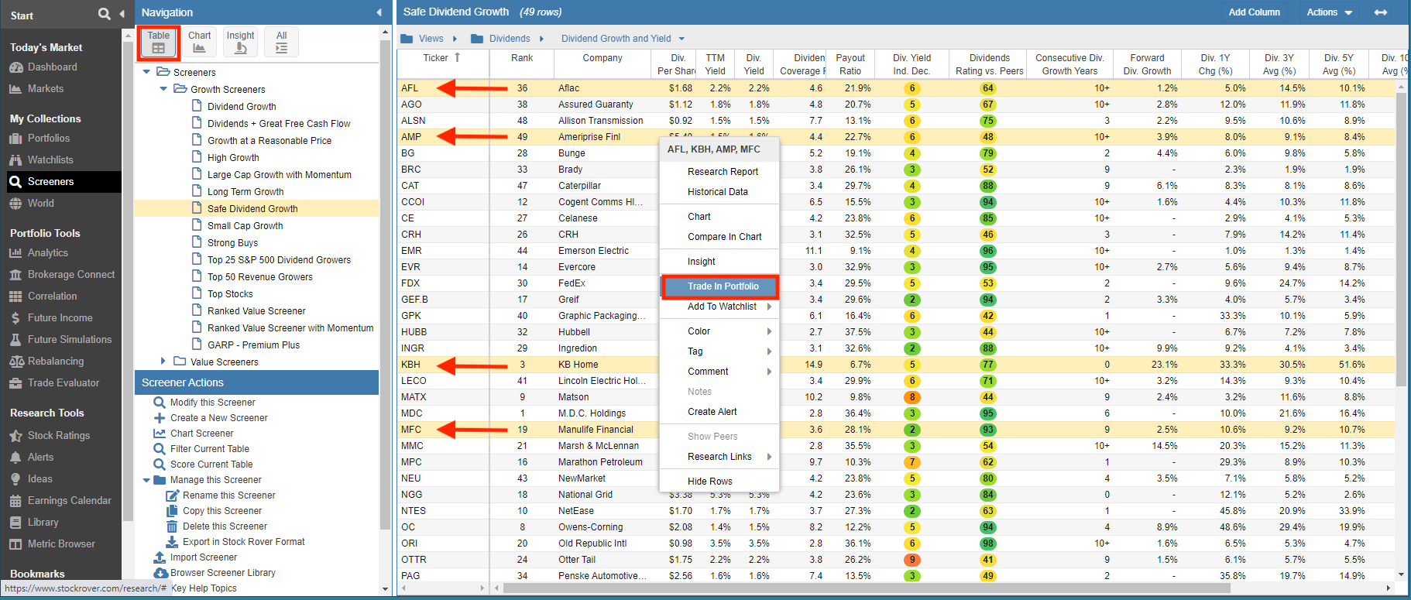This screenshot has height=600, width=1411.
Task: Choose Research Report from context menu
Action: (x=720, y=172)
